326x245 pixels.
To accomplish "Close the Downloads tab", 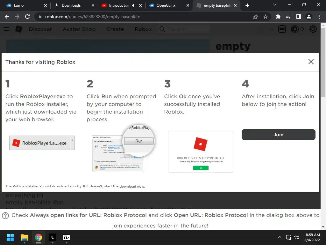I will pyautogui.click(x=93, y=6).
